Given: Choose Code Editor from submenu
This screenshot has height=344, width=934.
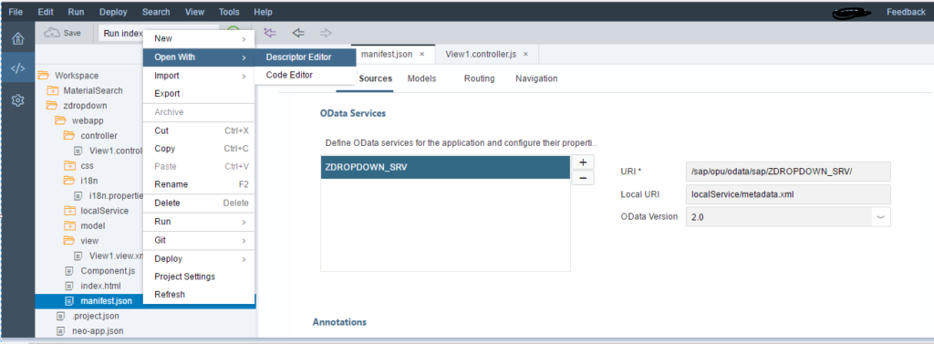Looking at the screenshot, I should pyautogui.click(x=305, y=75).
